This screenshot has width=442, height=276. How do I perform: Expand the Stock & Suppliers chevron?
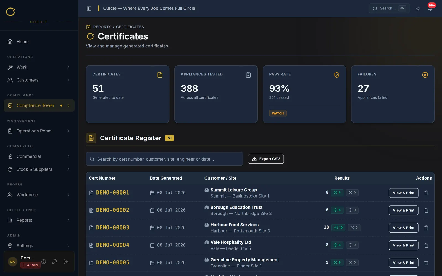click(x=68, y=169)
